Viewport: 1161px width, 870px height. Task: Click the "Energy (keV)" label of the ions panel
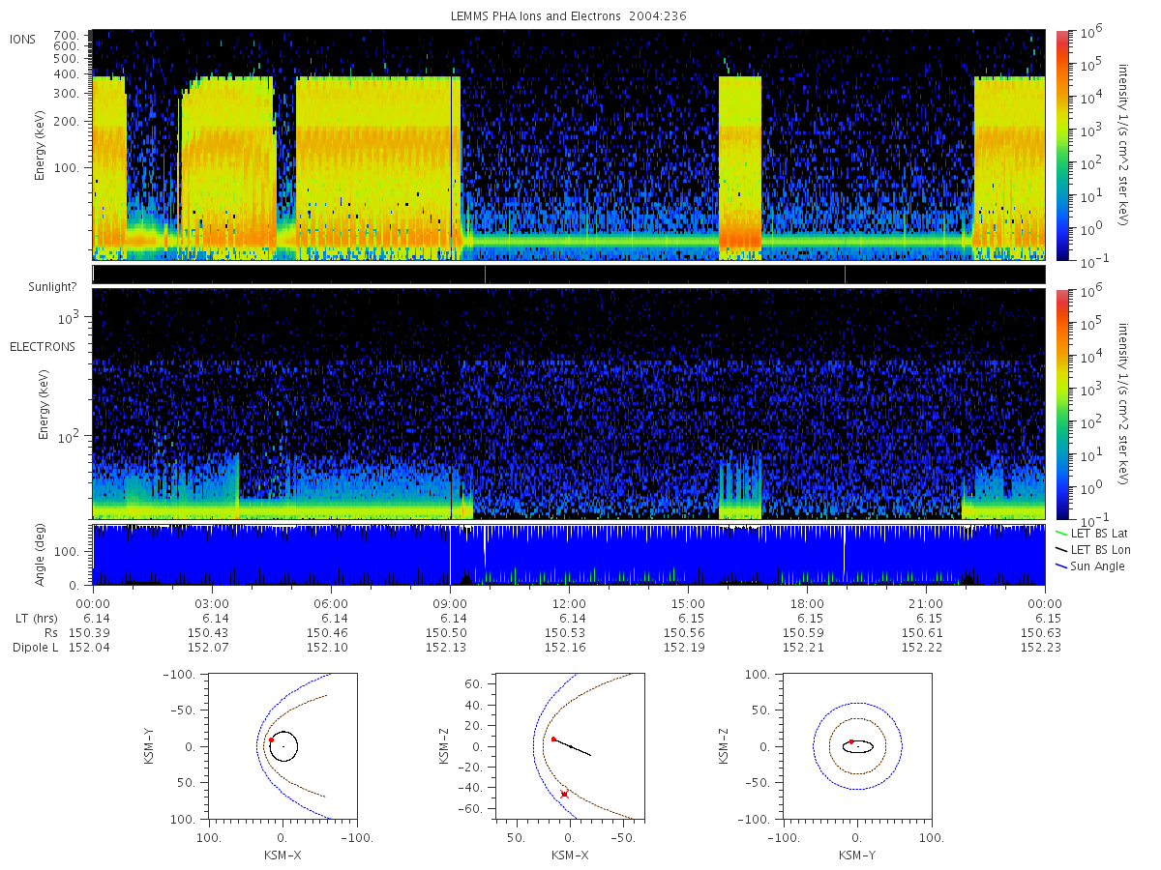tap(41, 145)
